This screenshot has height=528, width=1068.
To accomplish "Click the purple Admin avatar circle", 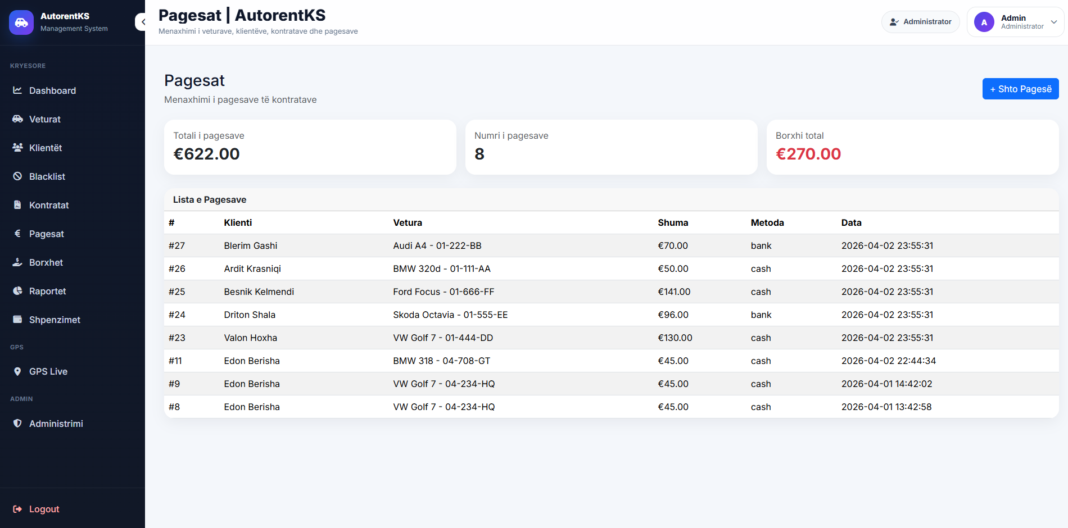I will (x=984, y=22).
